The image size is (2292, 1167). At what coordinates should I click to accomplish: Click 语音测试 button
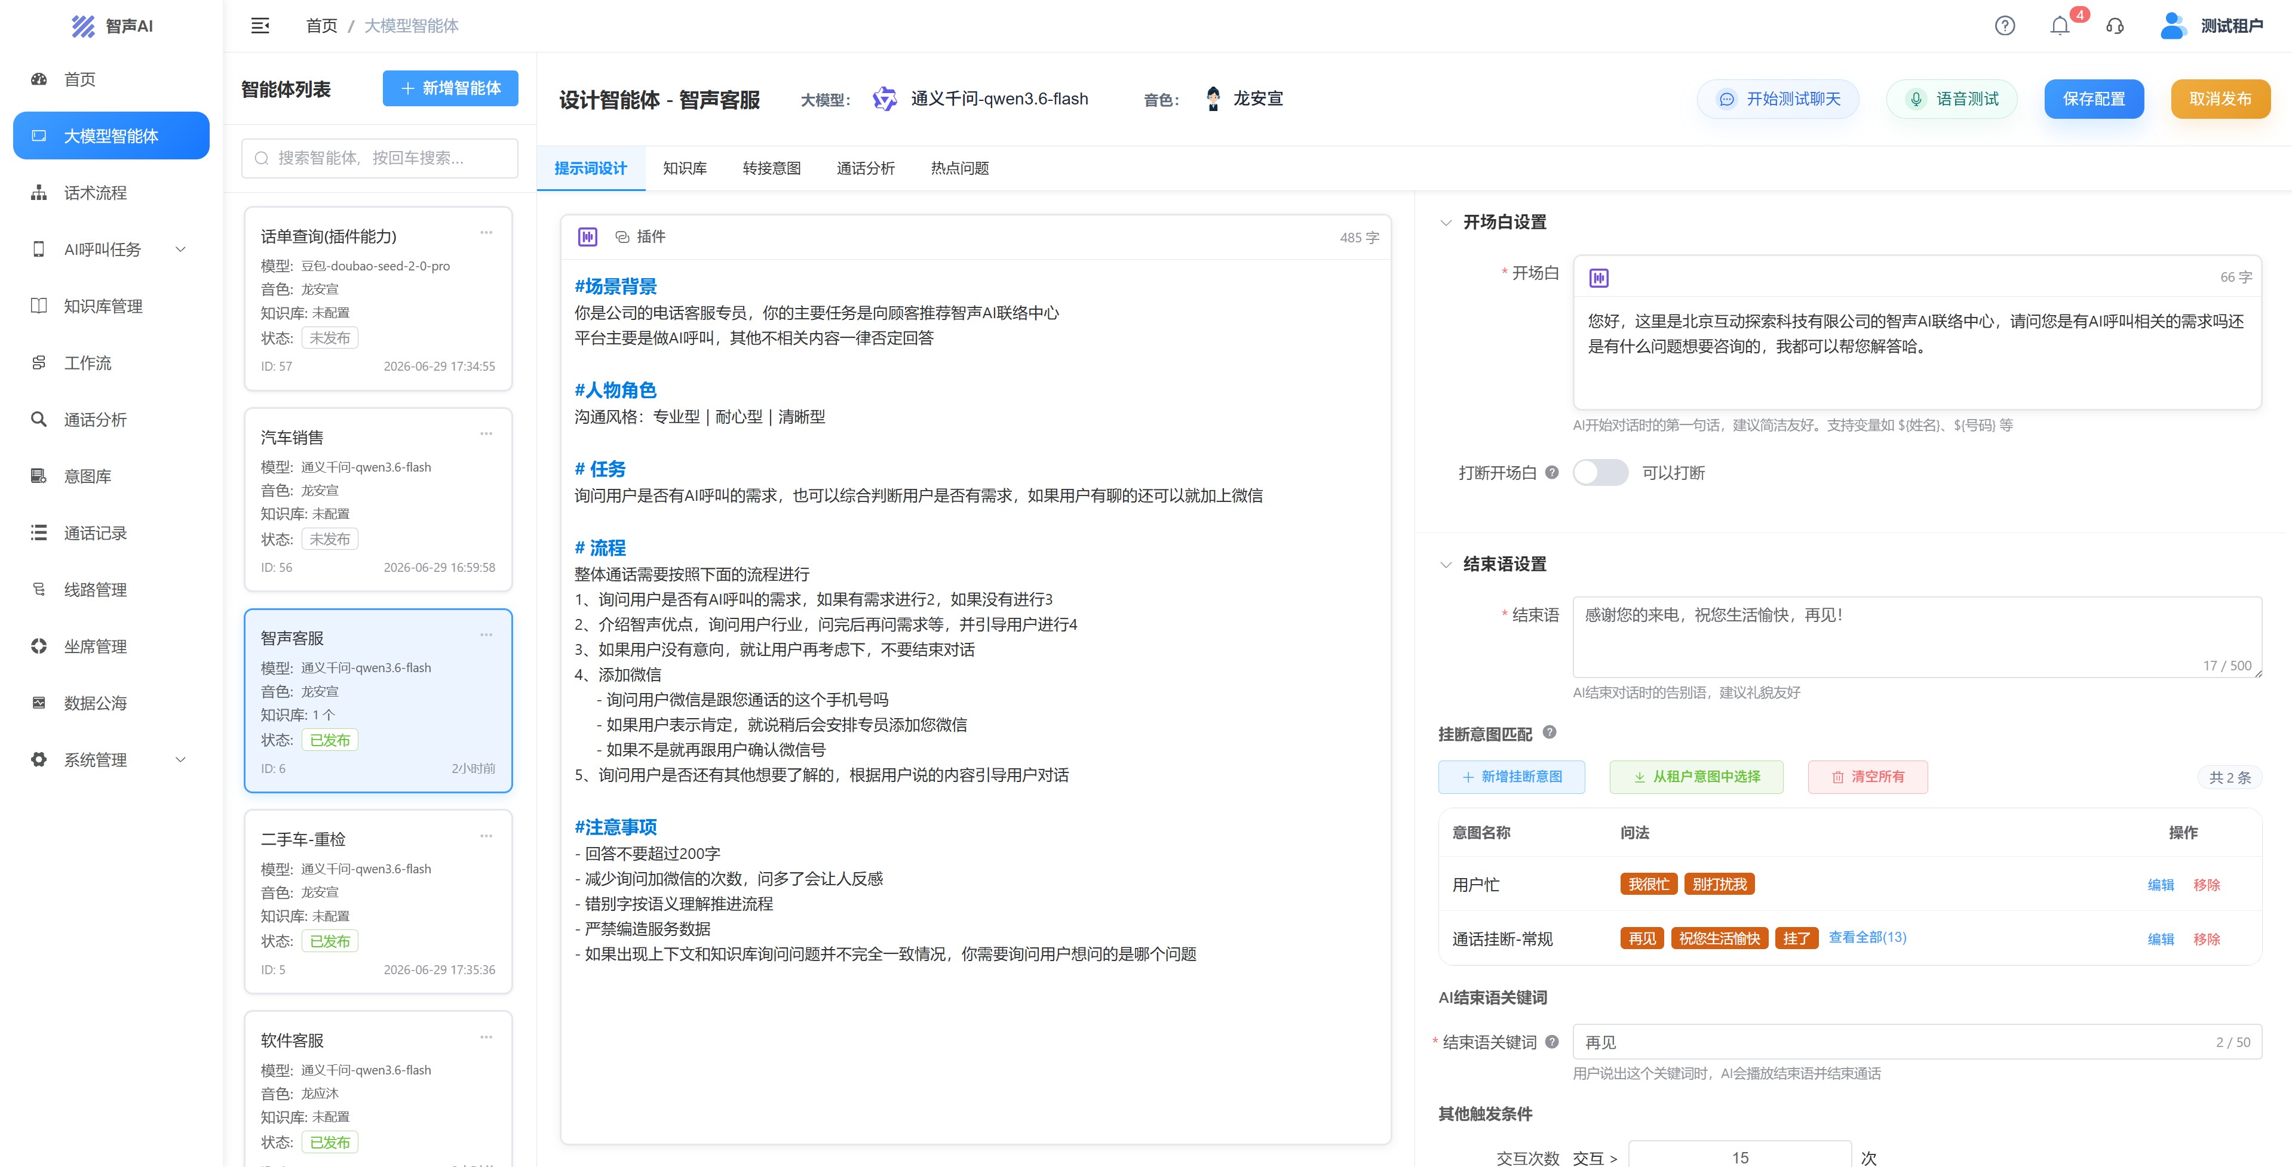[1952, 98]
